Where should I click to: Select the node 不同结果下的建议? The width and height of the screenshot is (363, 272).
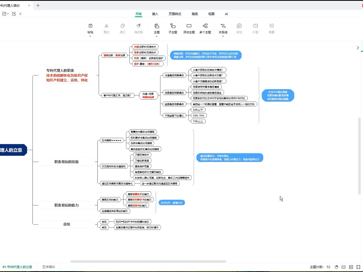pos(174,116)
